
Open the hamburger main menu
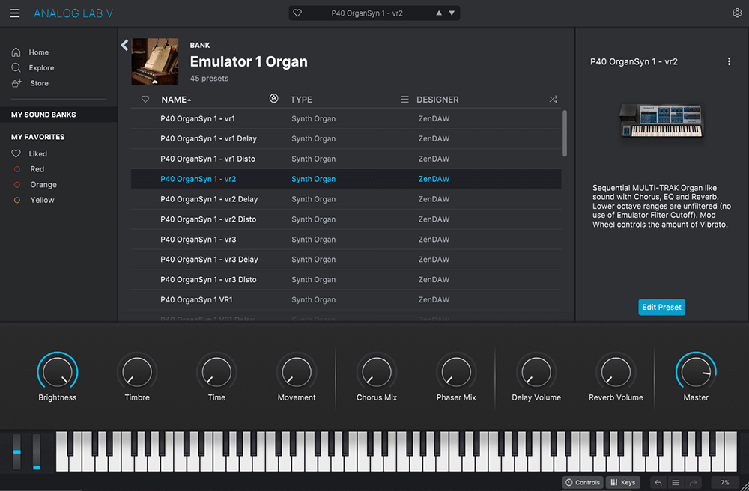tap(15, 13)
